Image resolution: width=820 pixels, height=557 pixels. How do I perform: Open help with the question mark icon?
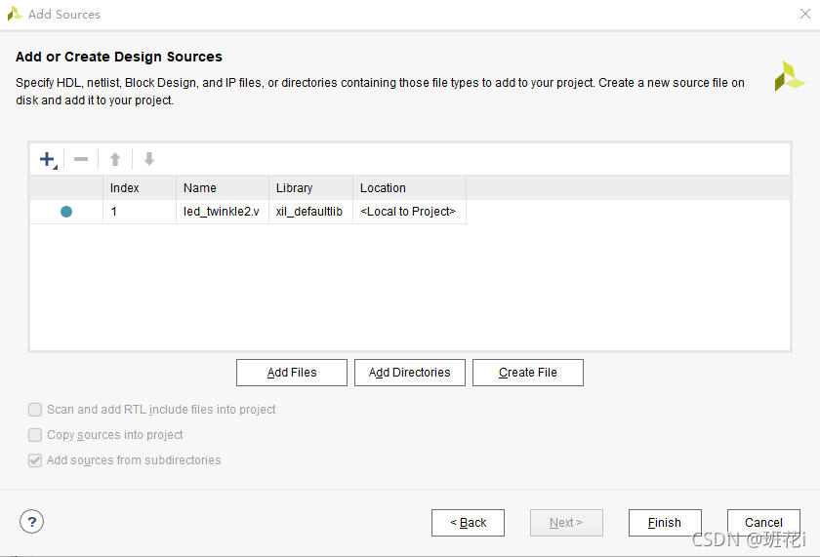click(32, 522)
